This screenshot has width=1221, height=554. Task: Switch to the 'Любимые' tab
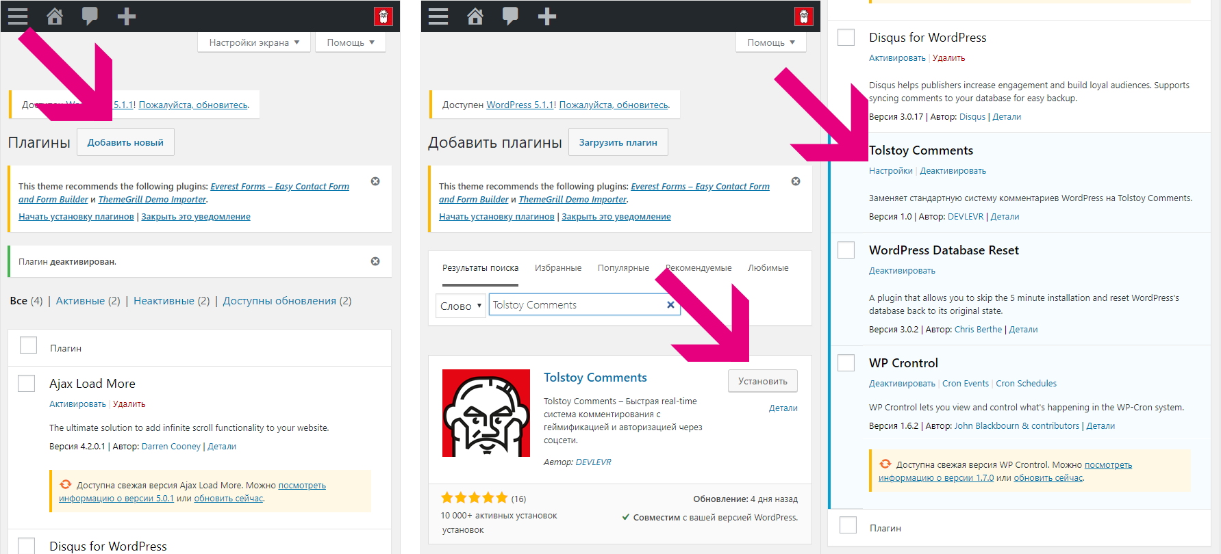pyautogui.click(x=768, y=268)
